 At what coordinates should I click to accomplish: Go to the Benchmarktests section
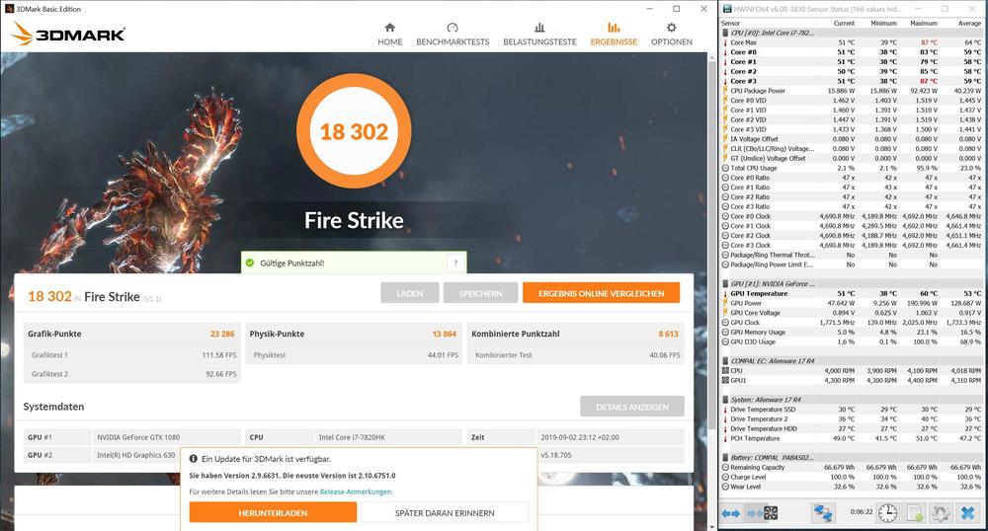[x=453, y=35]
